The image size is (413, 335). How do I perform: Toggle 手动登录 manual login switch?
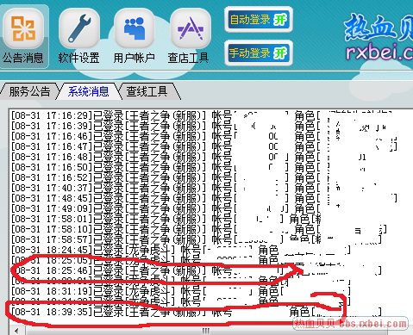(x=259, y=53)
